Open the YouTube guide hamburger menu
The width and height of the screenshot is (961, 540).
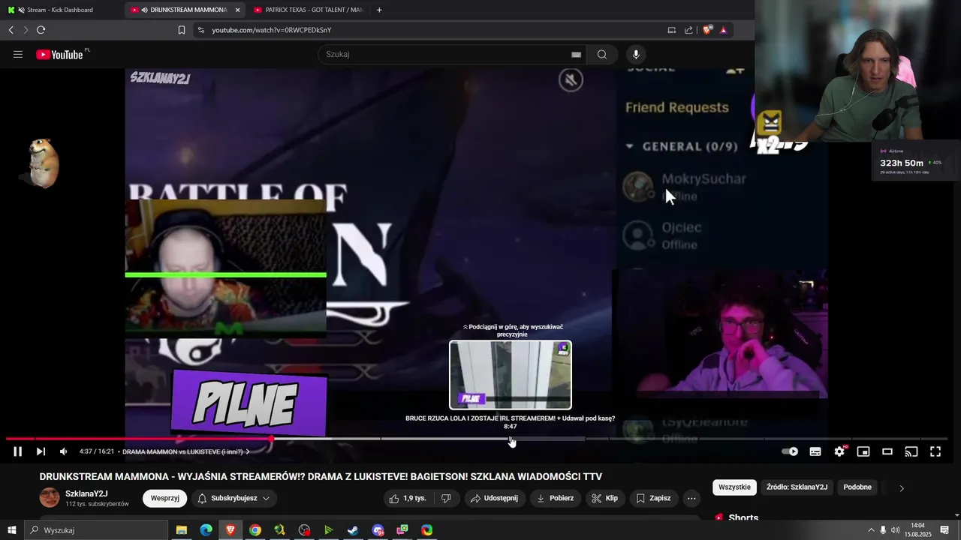point(18,54)
